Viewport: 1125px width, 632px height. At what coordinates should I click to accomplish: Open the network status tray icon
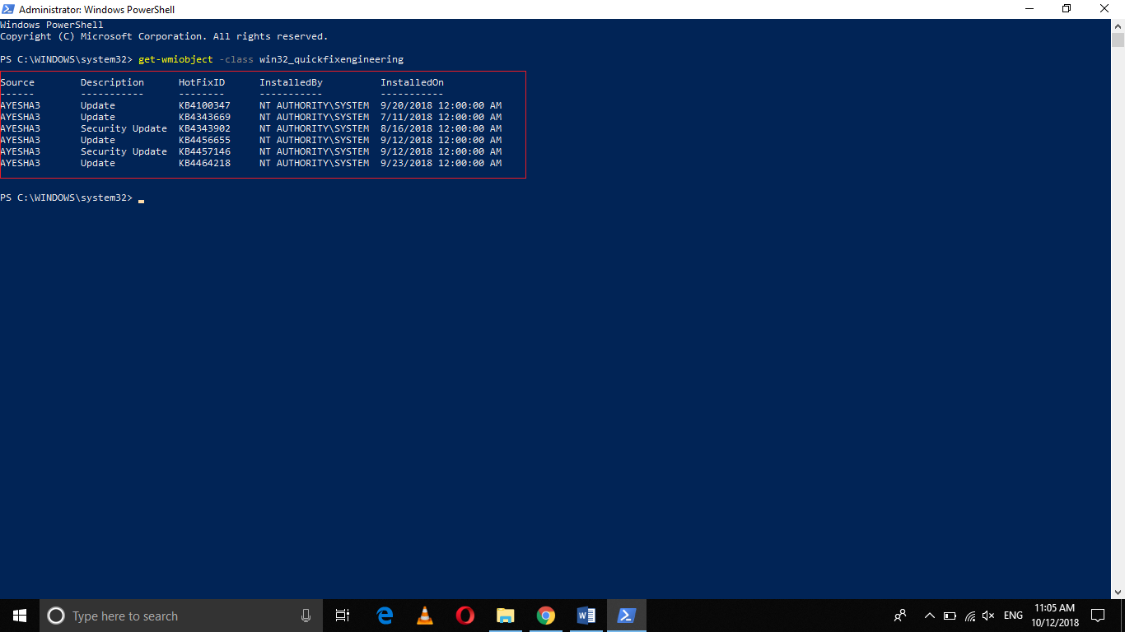(x=969, y=616)
